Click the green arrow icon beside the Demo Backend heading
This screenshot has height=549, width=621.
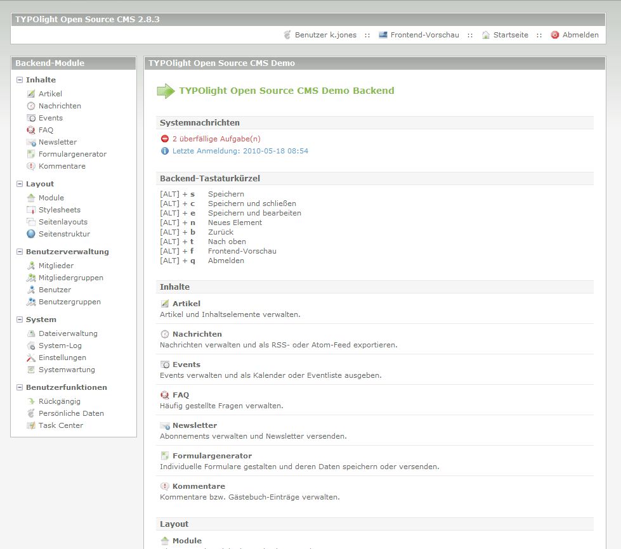[x=166, y=91]
